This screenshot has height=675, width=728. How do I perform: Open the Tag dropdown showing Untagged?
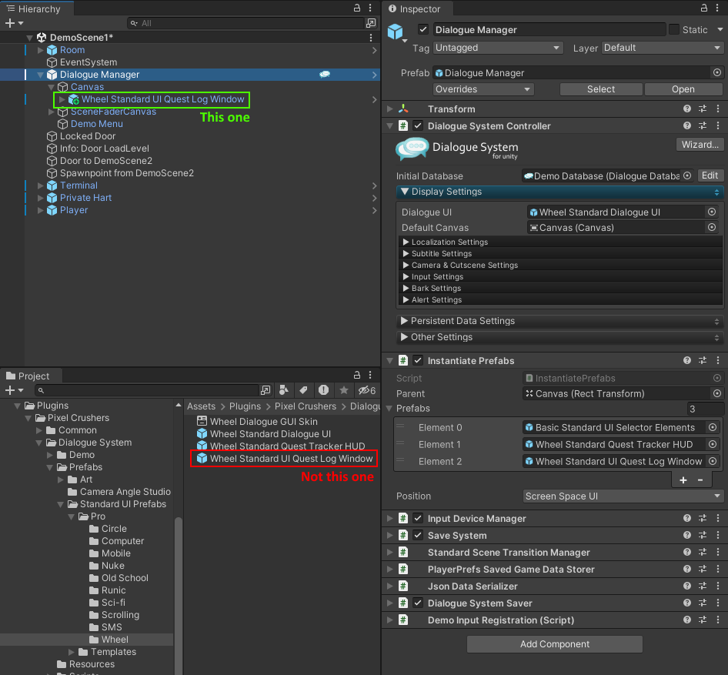tap(498, 48)
